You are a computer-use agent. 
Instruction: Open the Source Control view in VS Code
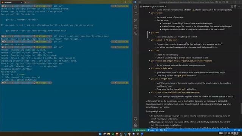point(135,20)
